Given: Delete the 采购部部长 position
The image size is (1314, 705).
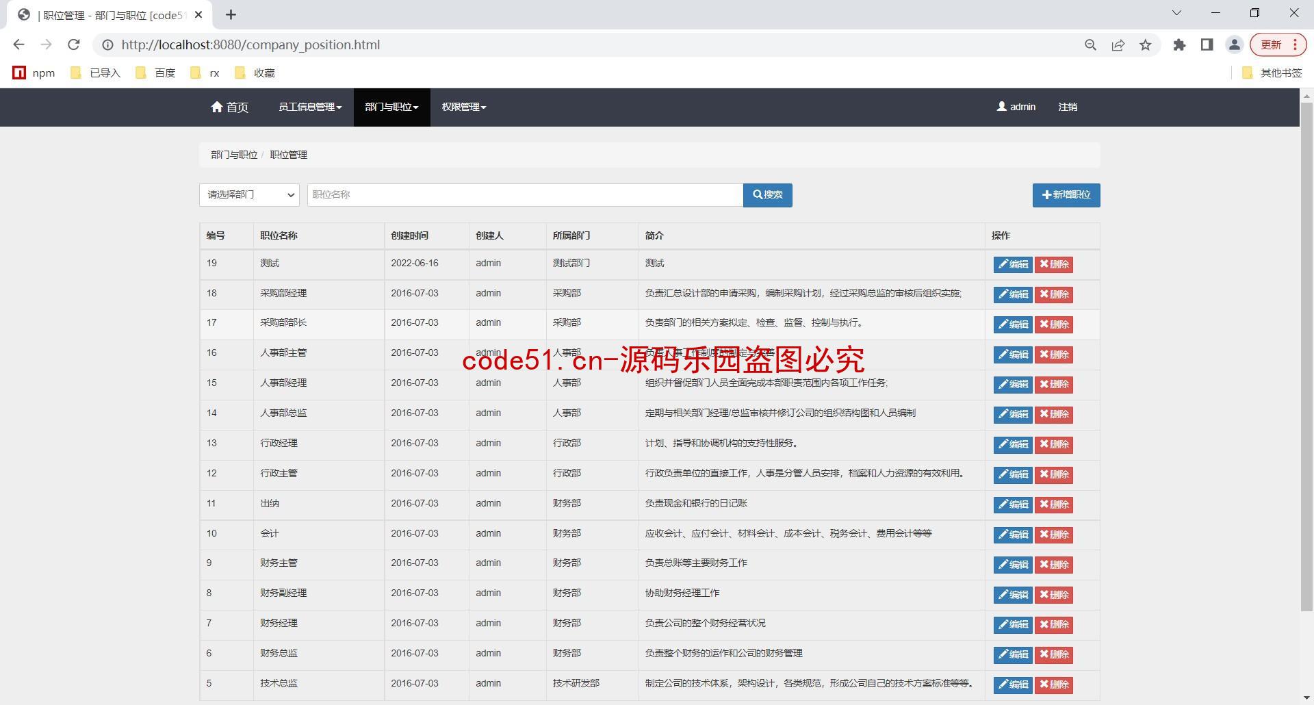Looking at the screenshot, I should tap(1054, 324).
